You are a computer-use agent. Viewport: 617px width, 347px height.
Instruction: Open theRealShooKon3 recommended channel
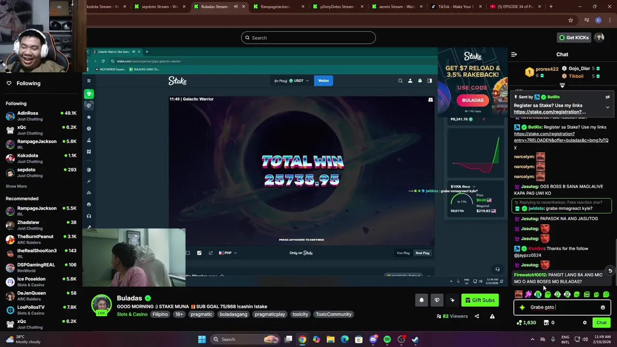pyautogui.click(x=41, y=254)
